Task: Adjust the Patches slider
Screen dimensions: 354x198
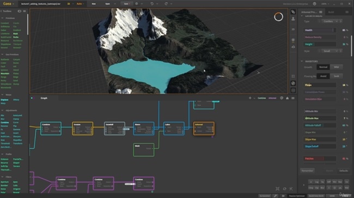Action: click(x=320, y=158)
